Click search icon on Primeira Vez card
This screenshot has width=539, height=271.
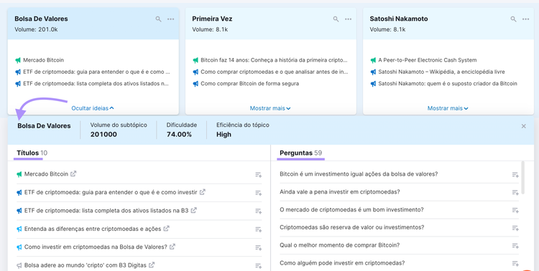pyautogui.click(x=336, y=19)
